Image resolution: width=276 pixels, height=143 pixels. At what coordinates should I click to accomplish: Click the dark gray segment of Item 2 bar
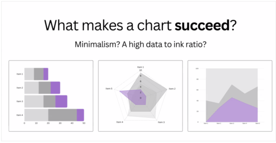coord(45,88)
